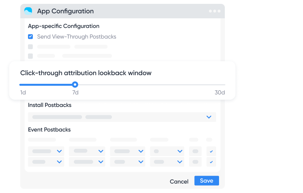Check the third unlabeled configuration checkbox

(x=30, y=56)
